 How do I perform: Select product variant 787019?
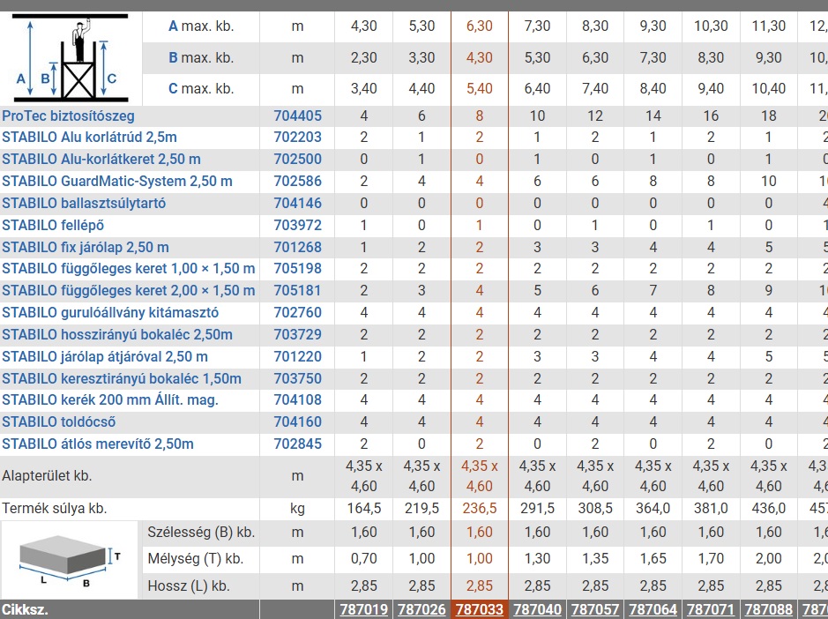pos(364,609)
